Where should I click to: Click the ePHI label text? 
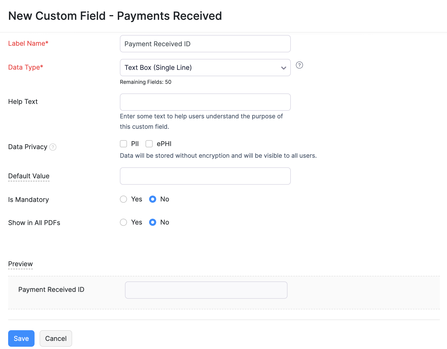164,144
